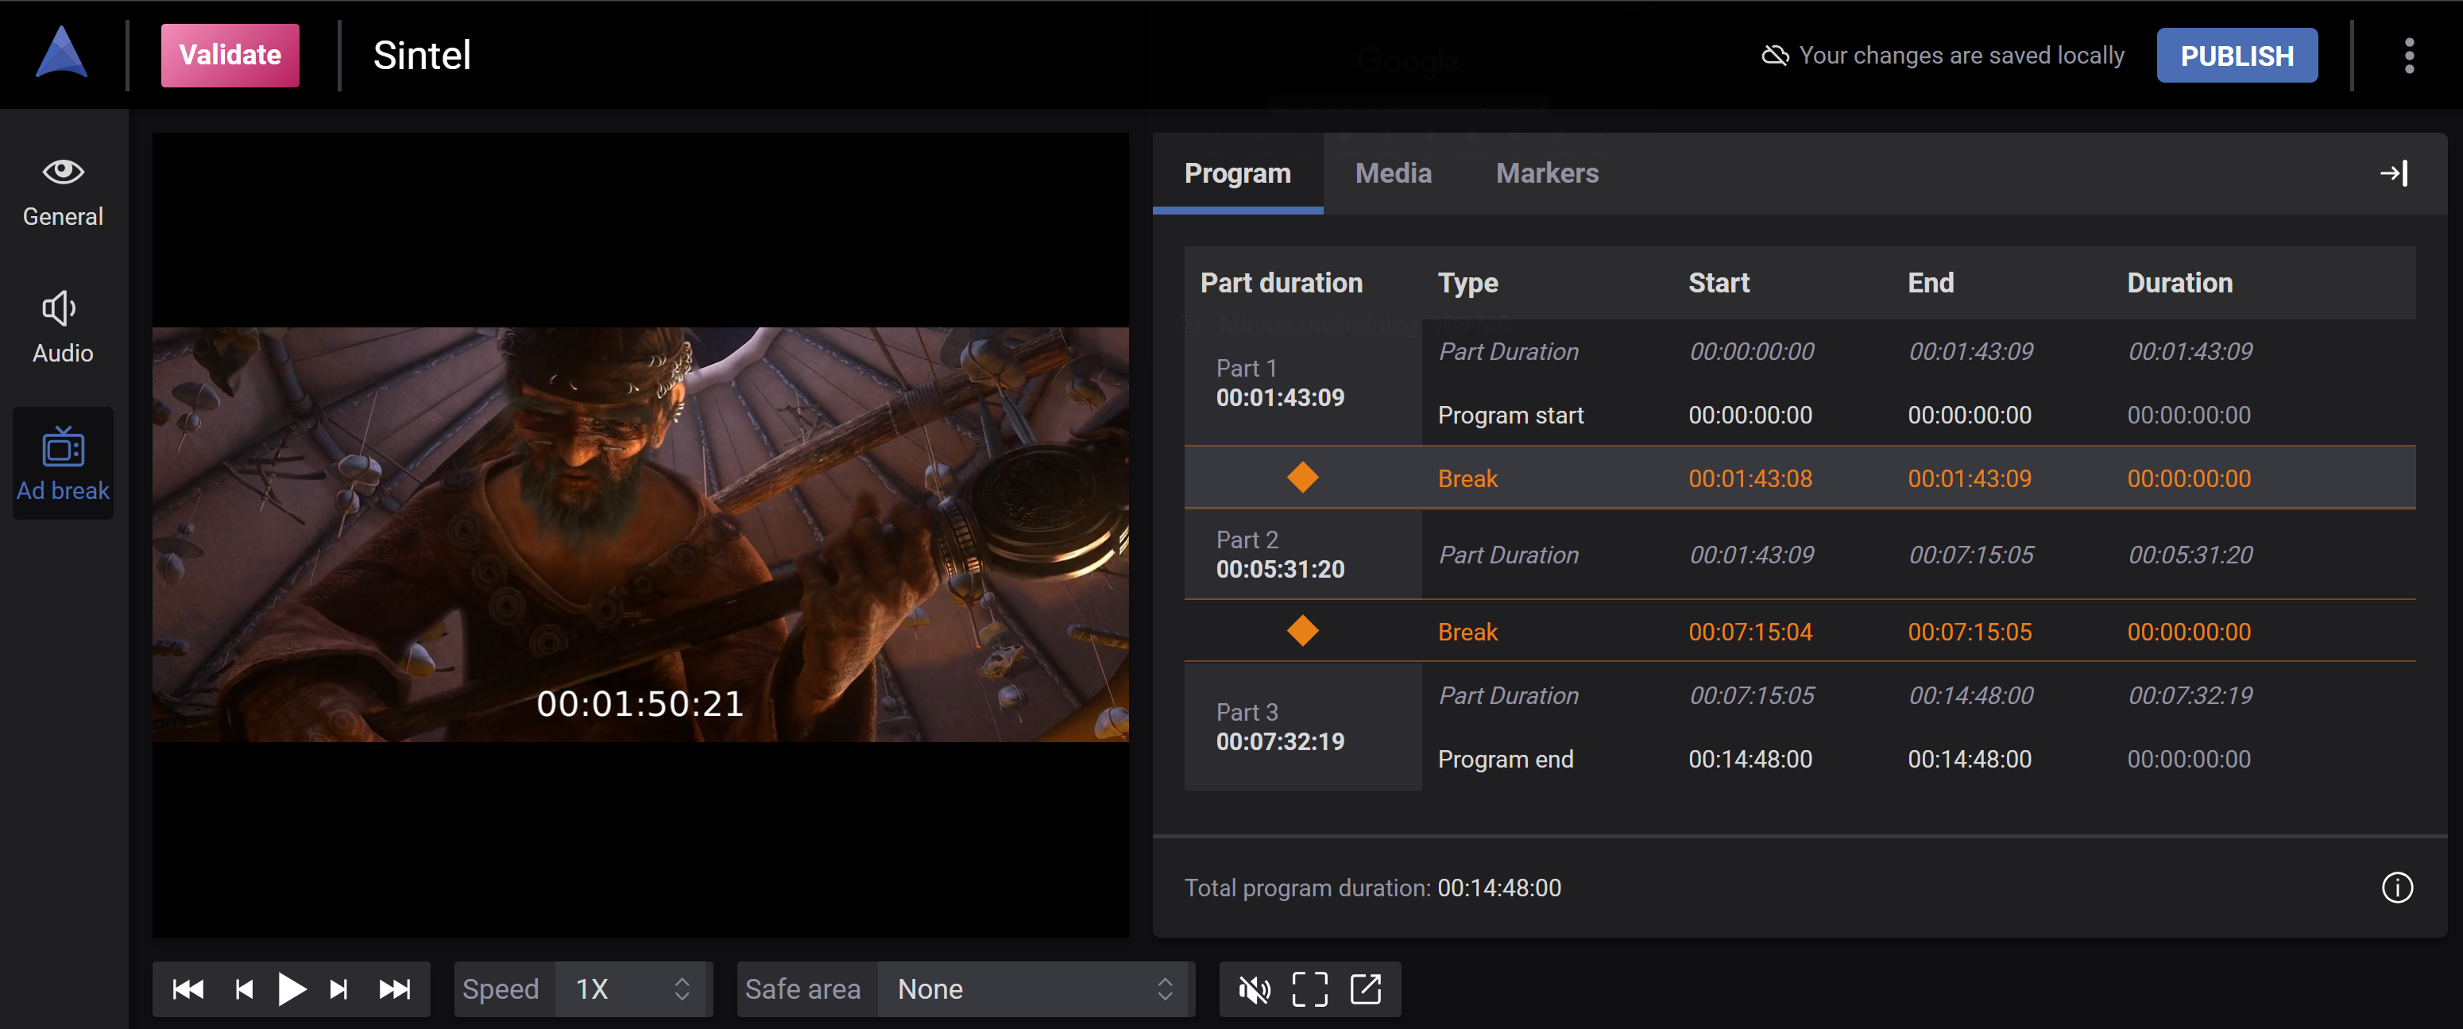2463x1029 pixels.
Task: Click Program end start time 00:14:48:00
Action: click(x=1750, y=760)
